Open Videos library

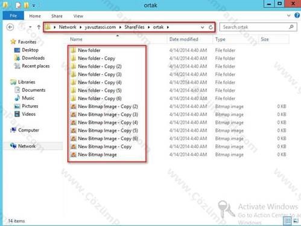(28, 114)
